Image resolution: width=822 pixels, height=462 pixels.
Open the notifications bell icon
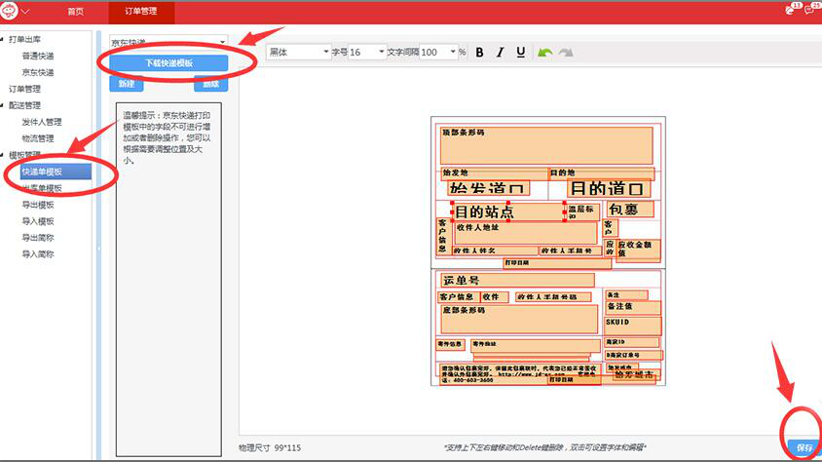(790, 11)
